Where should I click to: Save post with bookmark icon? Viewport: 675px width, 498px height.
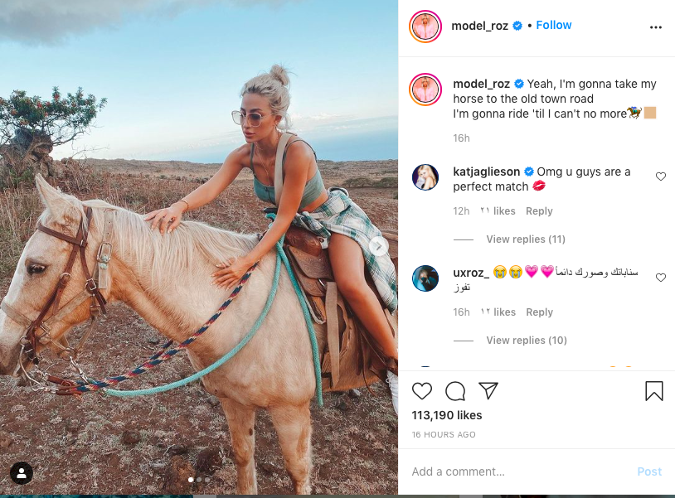coord(654,391)
